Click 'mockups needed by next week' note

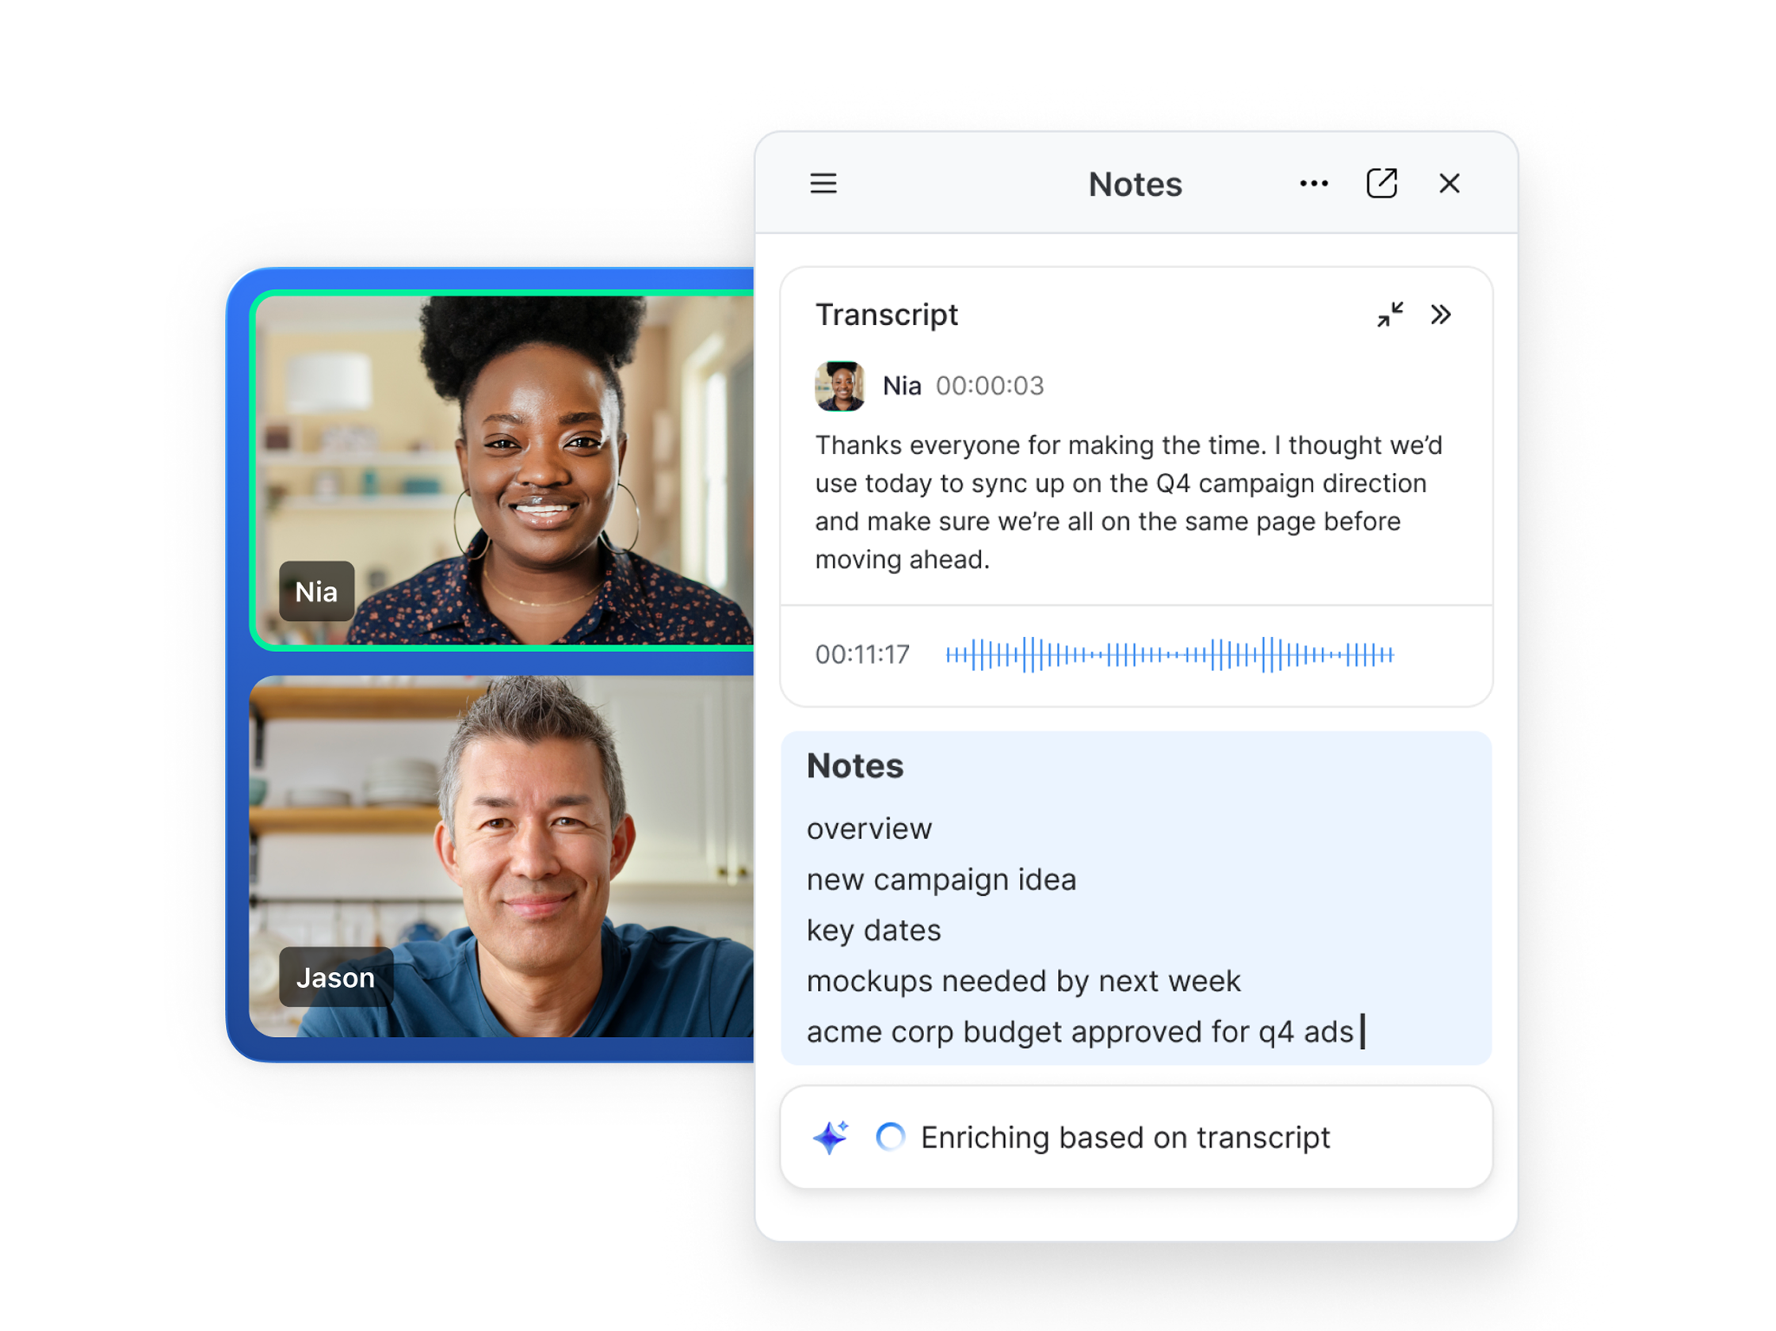point(1024,981)
